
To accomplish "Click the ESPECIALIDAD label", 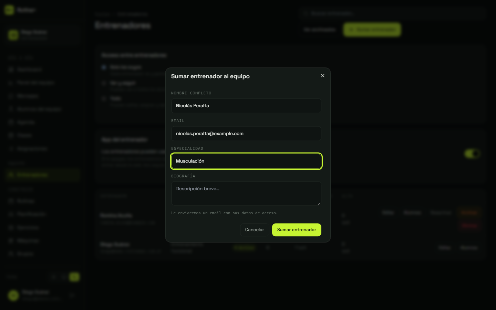I will (187, 148).
